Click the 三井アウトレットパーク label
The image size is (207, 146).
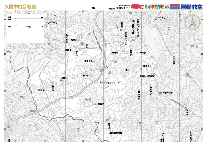coord(109,83)
